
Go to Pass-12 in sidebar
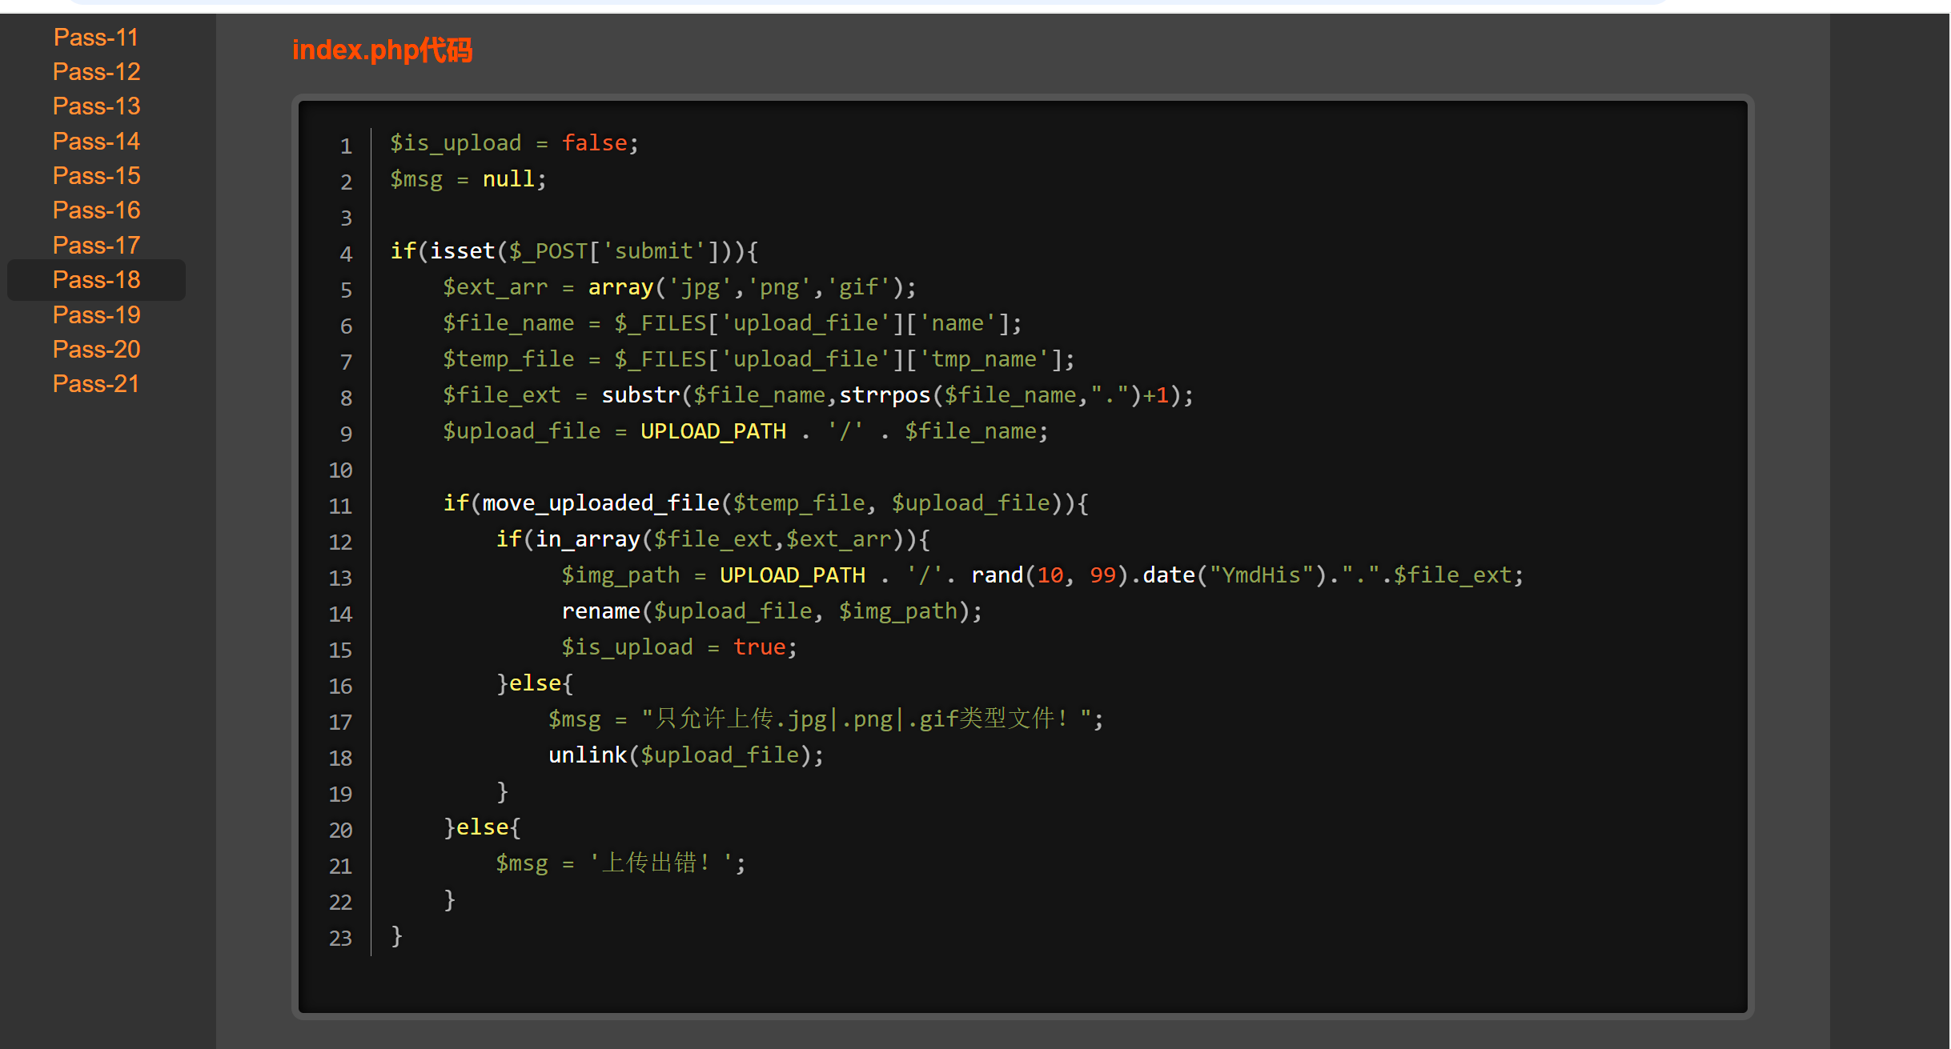(96, 72)
